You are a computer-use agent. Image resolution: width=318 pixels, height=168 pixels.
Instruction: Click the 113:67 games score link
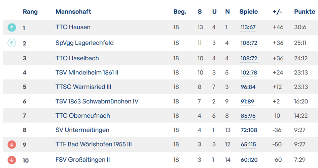click(x=248, y=27)
